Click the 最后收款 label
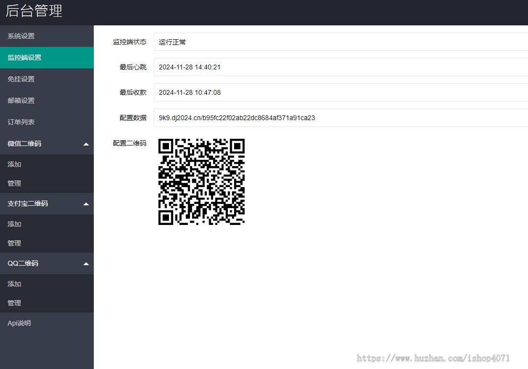Screen dimensions: 528x369 133,92
